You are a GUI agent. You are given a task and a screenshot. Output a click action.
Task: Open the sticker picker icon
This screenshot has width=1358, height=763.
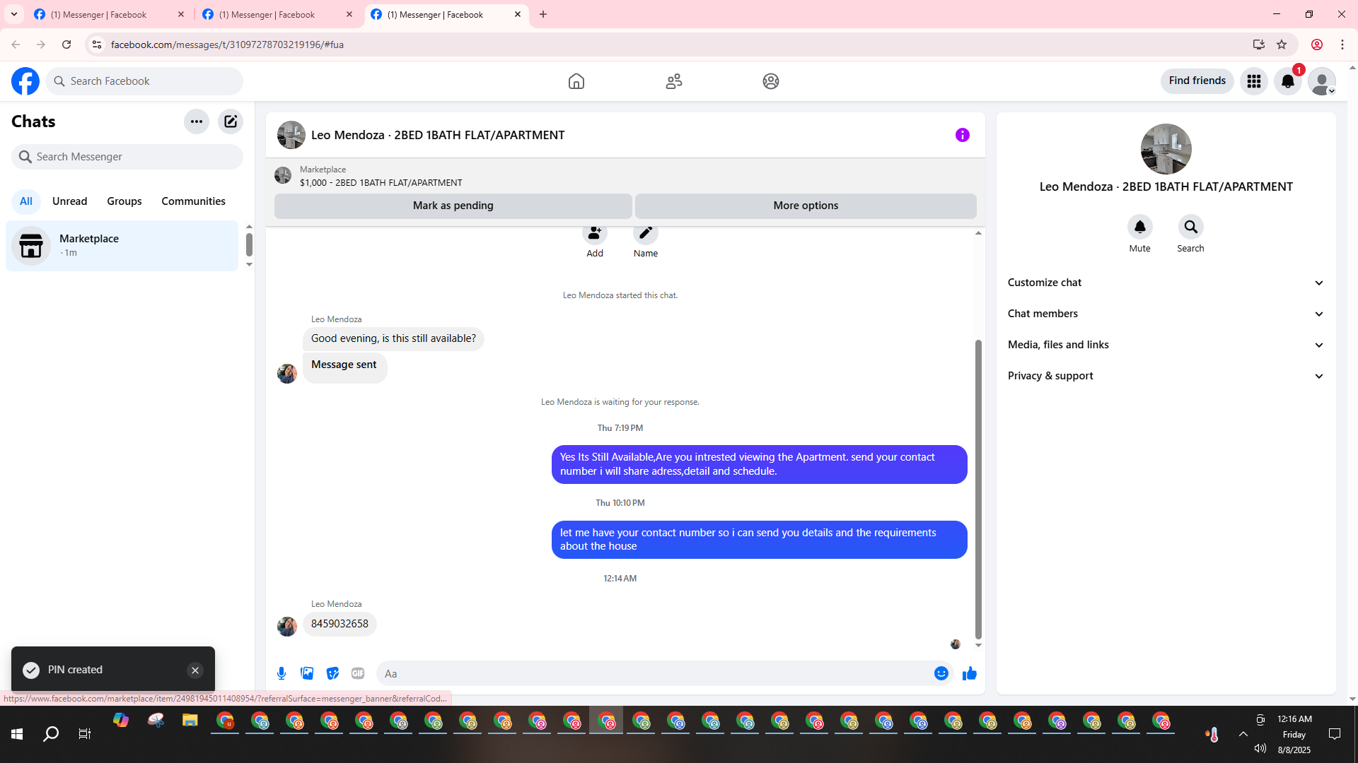pyautogui.click(x=332, y=673)
